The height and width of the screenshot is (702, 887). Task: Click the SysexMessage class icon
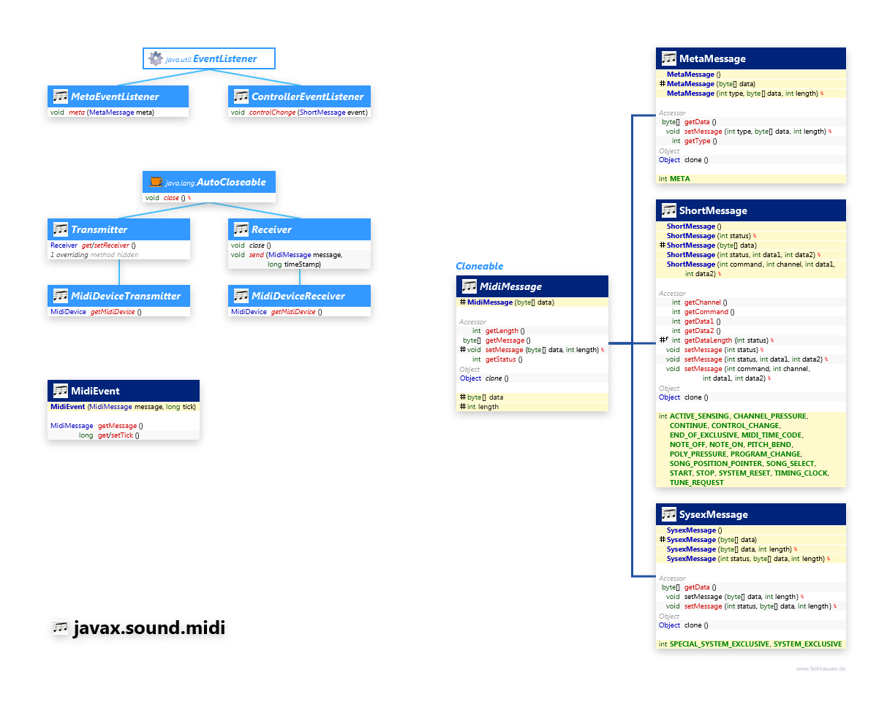[668, 514]
